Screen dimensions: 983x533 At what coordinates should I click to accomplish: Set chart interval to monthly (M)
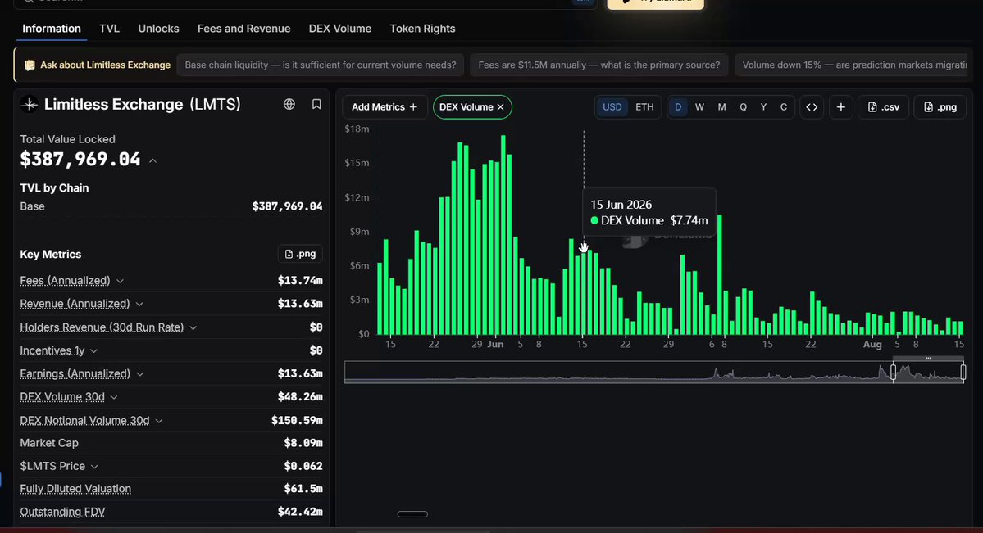pyautogui.click(x=721, y=107)
